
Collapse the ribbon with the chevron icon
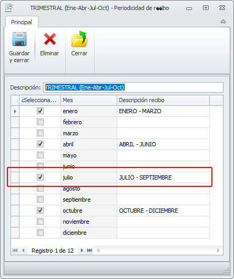pos(223,22)
